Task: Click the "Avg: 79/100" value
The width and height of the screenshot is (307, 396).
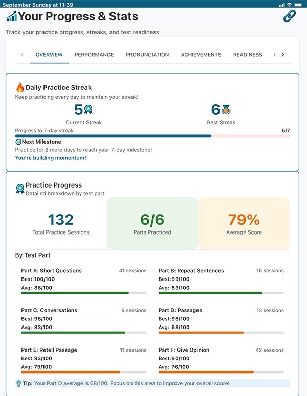Action: pos(36,367)
